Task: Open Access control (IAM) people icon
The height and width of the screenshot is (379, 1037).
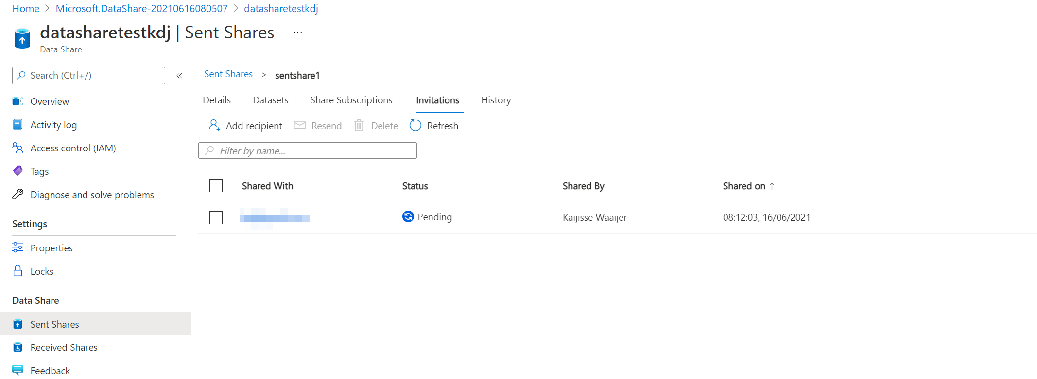Action: (x=18, y=148)
